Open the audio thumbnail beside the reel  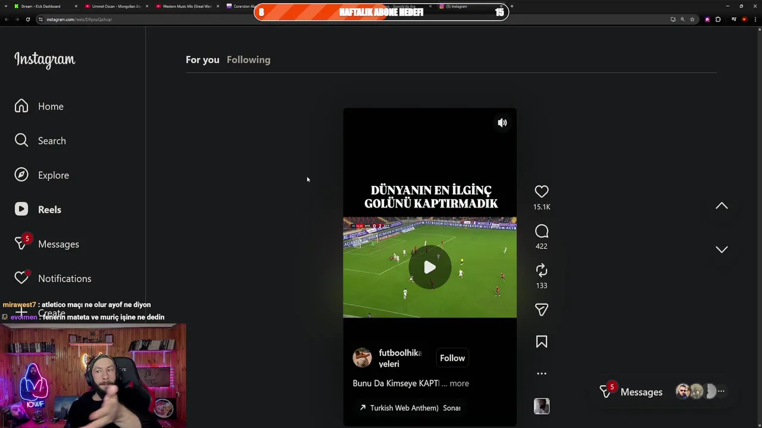[541, 406]
